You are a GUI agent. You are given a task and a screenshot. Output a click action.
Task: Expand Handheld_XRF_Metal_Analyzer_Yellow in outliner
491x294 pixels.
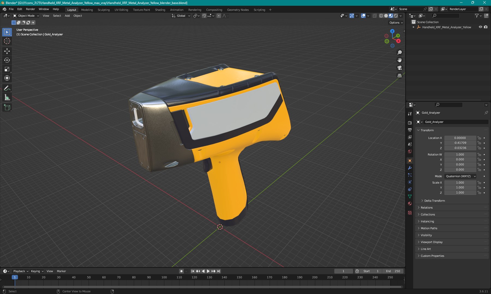coord(414,27)
